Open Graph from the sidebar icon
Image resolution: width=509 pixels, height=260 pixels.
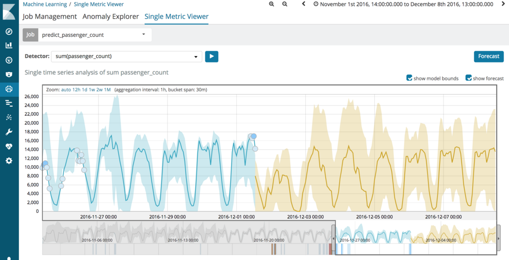[9, 118]
